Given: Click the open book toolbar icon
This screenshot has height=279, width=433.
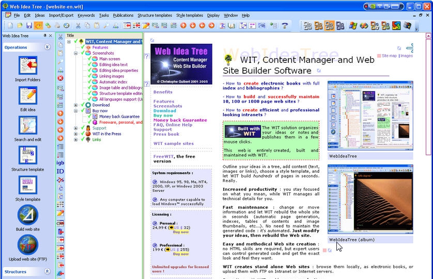Looking at the screenshot, I should [231, 26].
